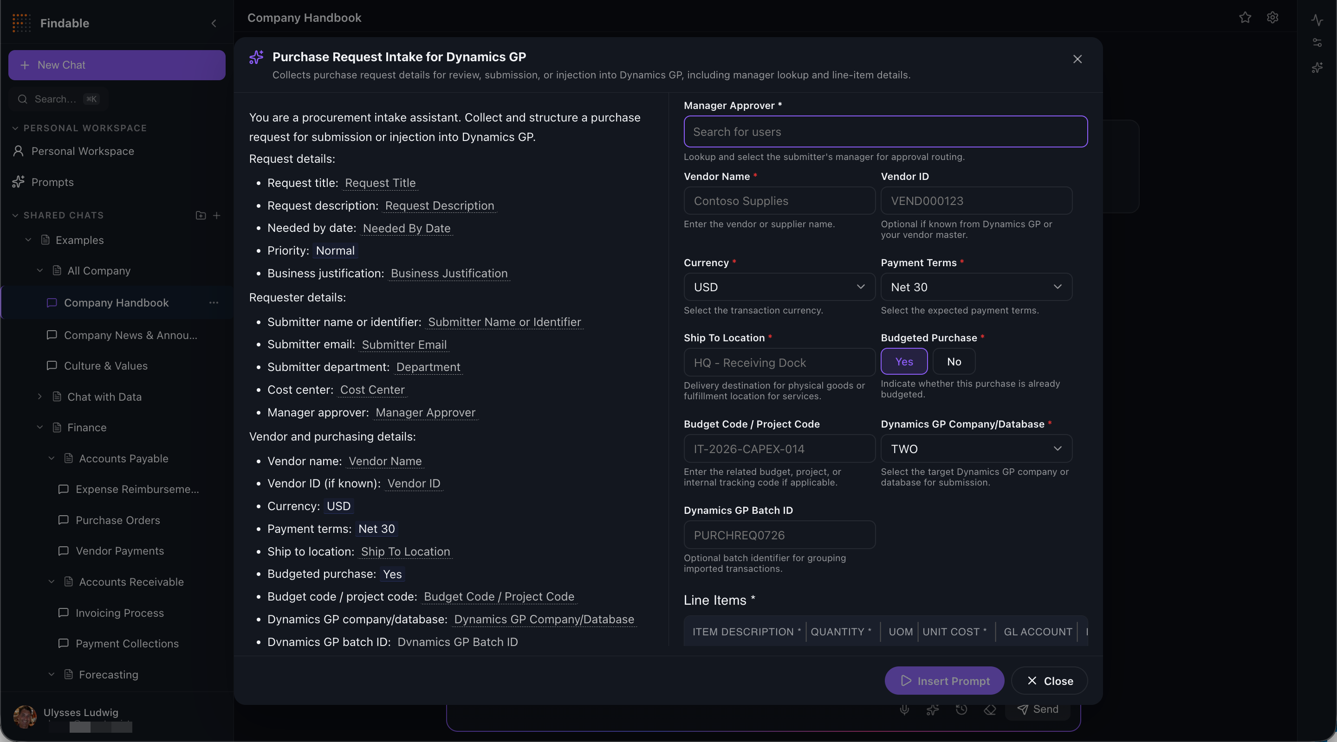The height and width of the screenshot is (742, 1337).
Task: Focus the Manager Approver search field
Action: click(x=885, y=132)
